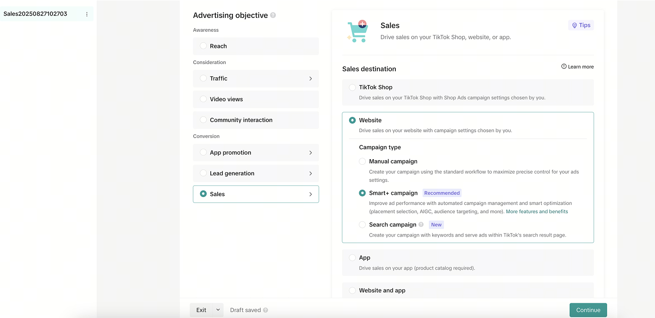Open the Tips lightbulb button
Image resolution: width=655 pixels, height=318 pixels.
click(x=581, y=25)
